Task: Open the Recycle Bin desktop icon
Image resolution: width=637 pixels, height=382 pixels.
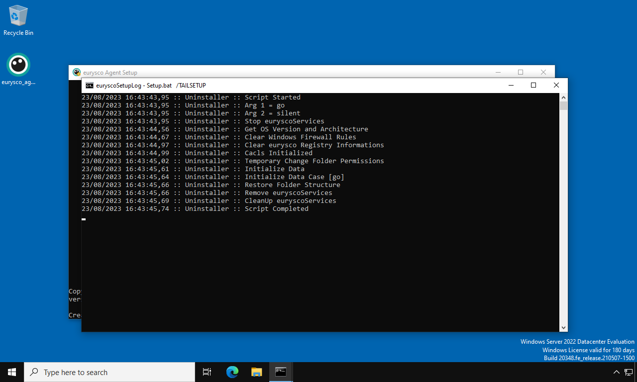Action: pos(18,20)
